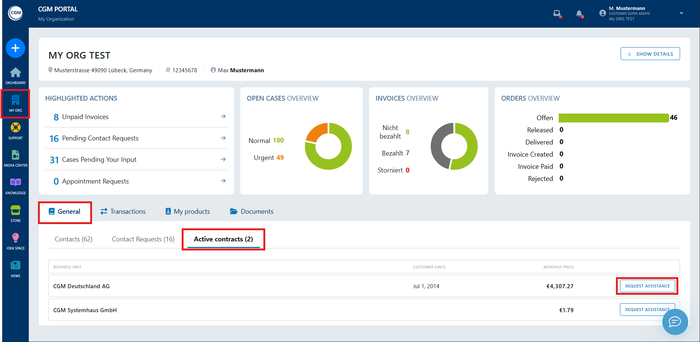The height and width of the screenshot is (342, 700).
Task: Request assistance for CGM Deutschland AG
Action: tap(648, 286)
